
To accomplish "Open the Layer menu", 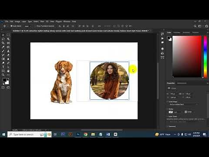I will pos(24,21).
